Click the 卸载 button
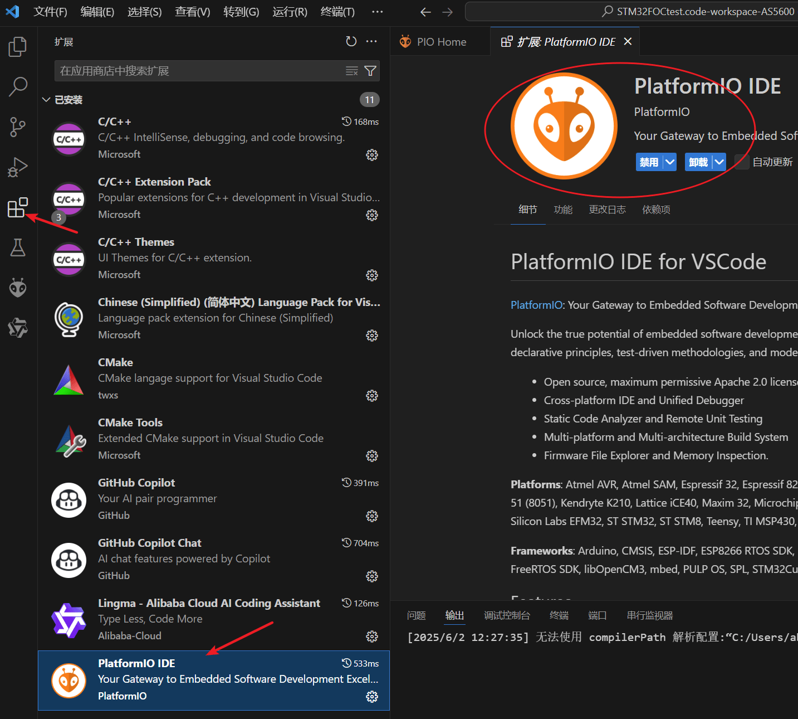The image size is (798, 719). (698, 162)
